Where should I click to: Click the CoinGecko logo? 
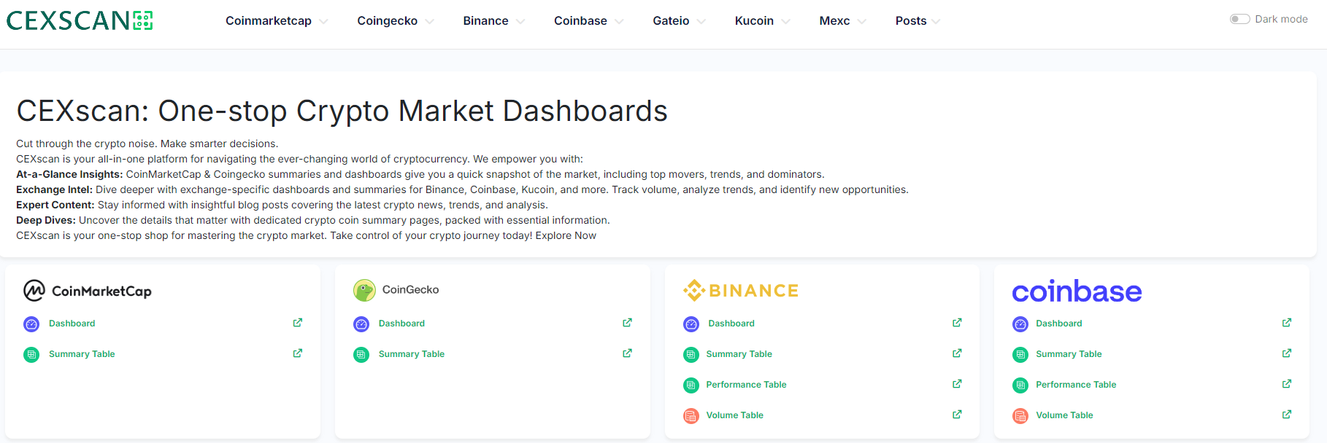(x=396, y=290)
